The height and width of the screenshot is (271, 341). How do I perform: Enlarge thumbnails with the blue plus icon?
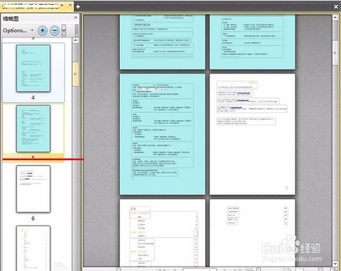[x=42, y=30]
